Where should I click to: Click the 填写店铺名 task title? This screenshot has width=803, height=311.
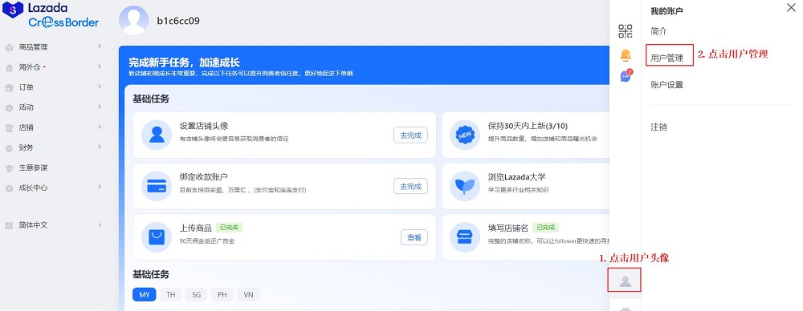508,228
